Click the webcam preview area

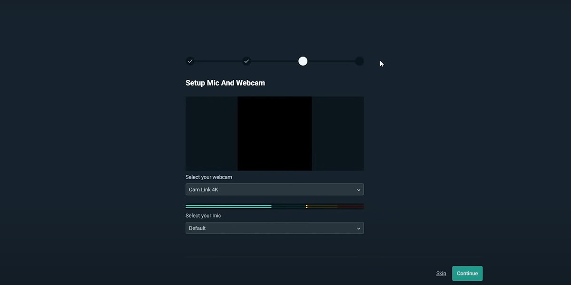[x=275, y=133]
